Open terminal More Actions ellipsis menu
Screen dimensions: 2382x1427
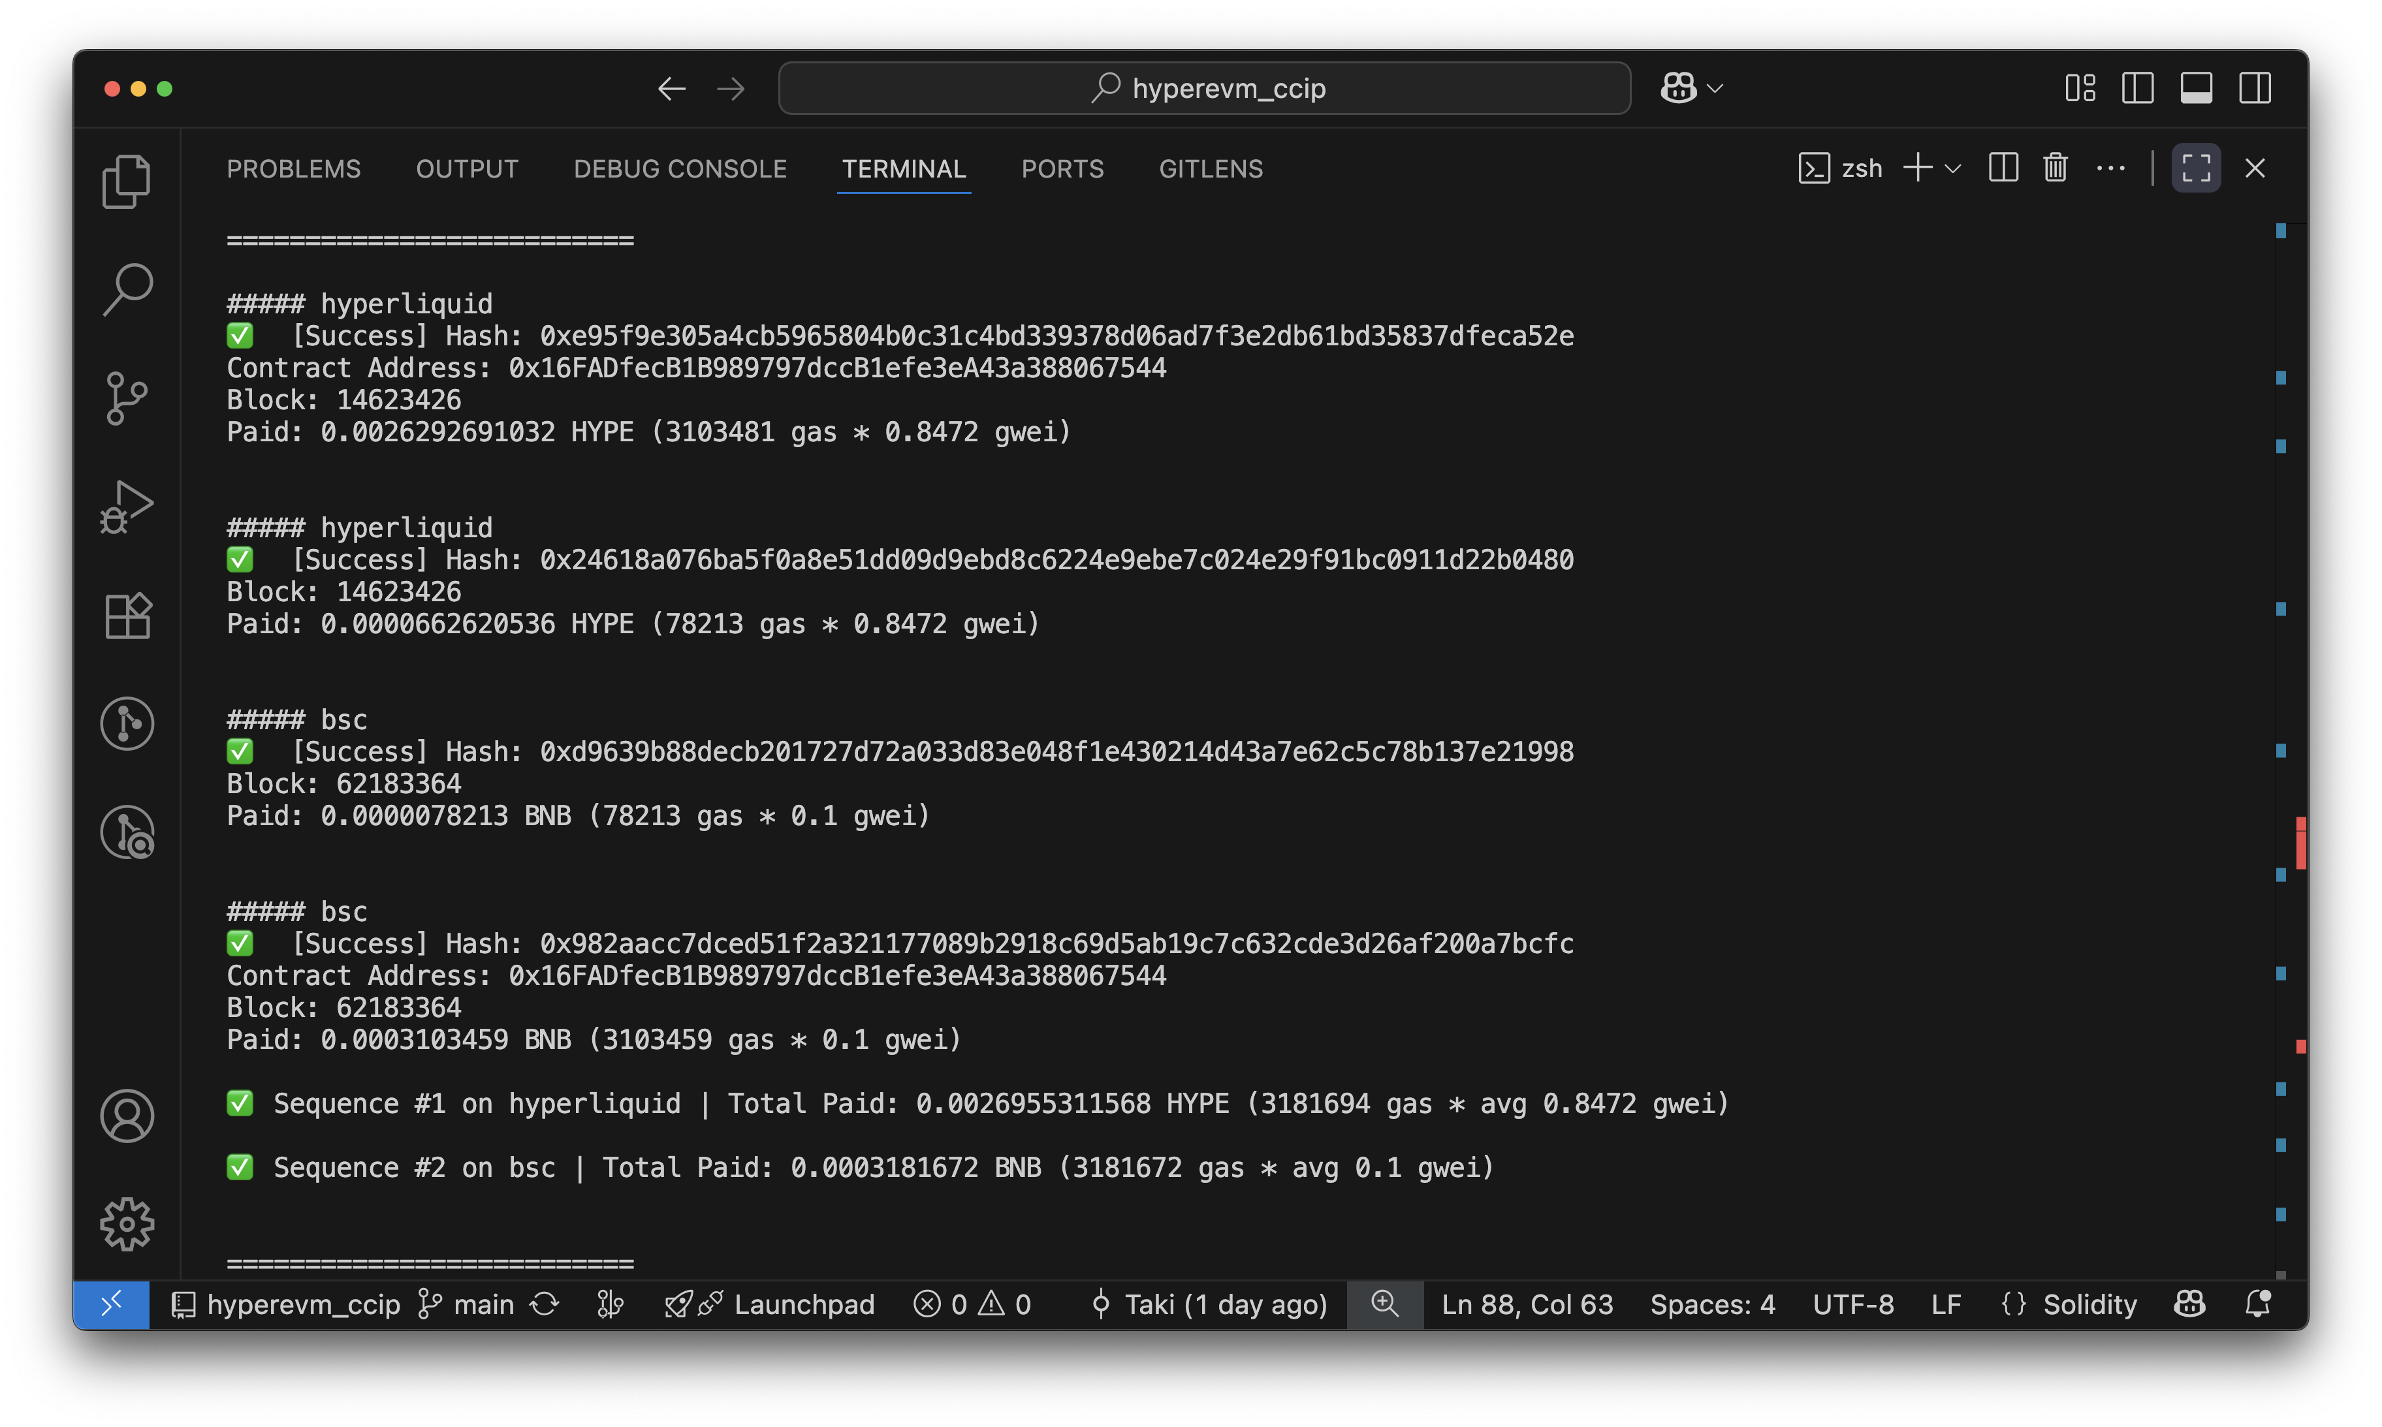pos(2110,168)
